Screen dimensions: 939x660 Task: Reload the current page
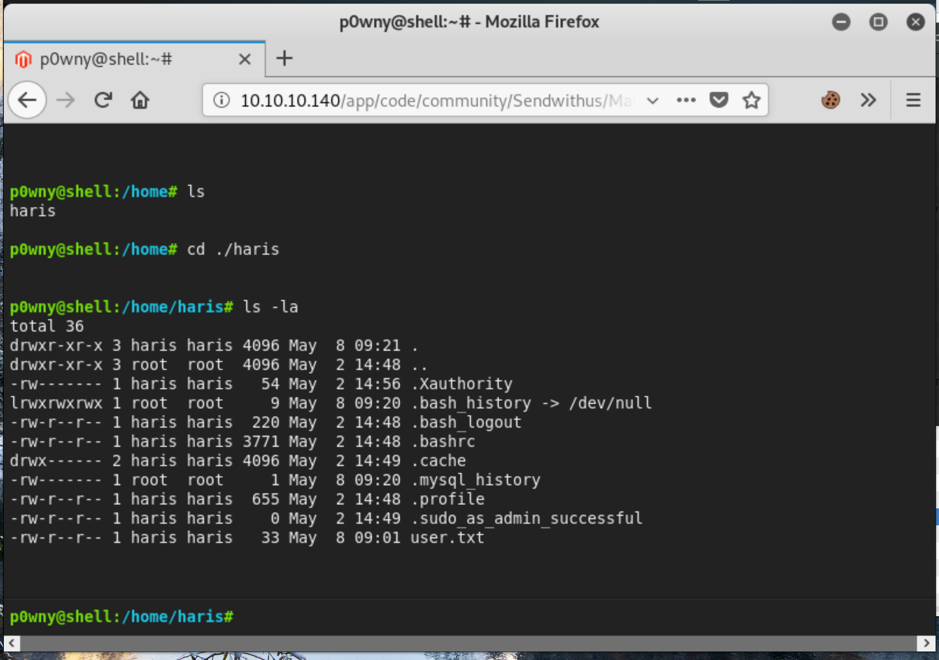[x=103, y=100]
